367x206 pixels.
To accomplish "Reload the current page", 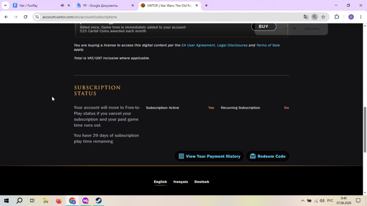I will [x=25, y=17].
